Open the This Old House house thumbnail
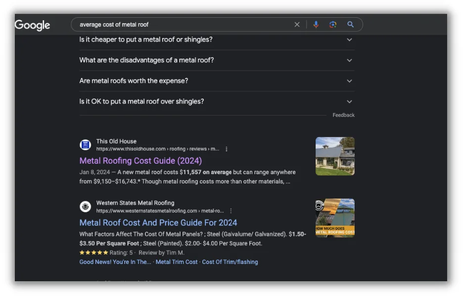The width and height of the screenshot is (463, 296). [335, 156]
